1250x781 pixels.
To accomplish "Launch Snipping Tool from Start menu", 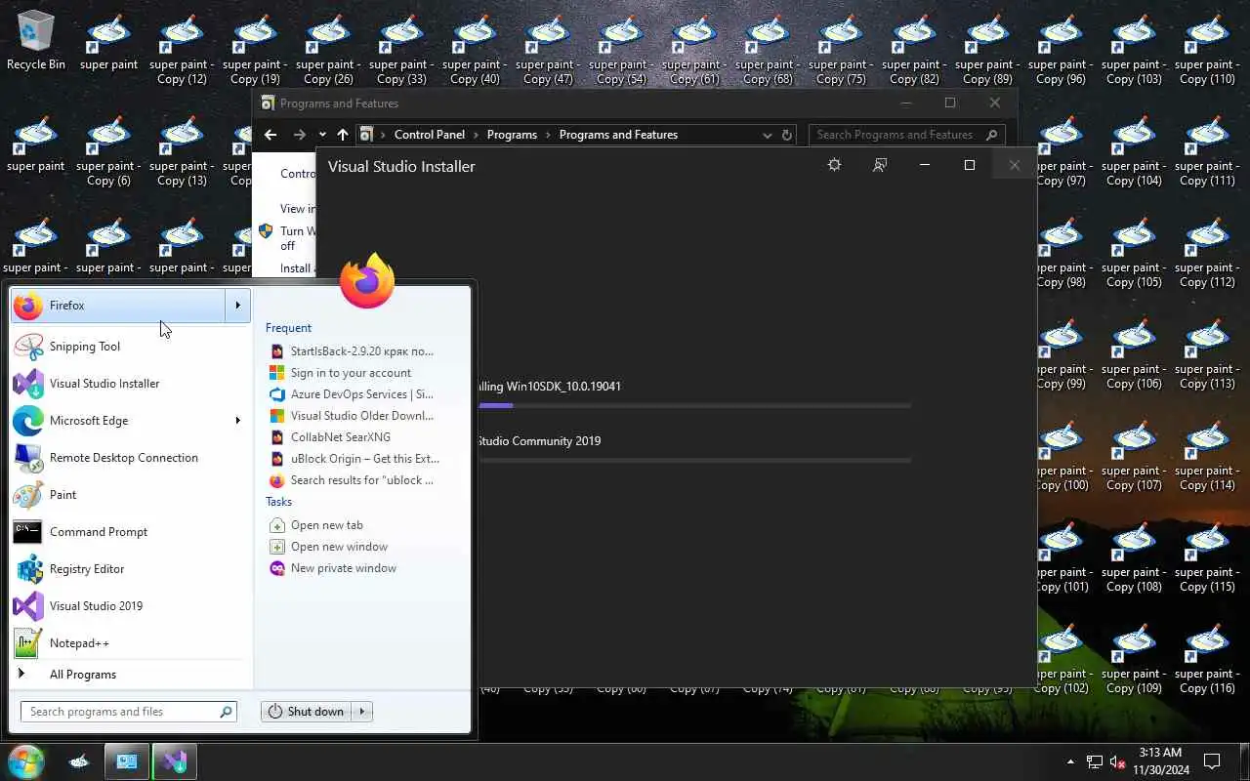I will click(131, 347).
